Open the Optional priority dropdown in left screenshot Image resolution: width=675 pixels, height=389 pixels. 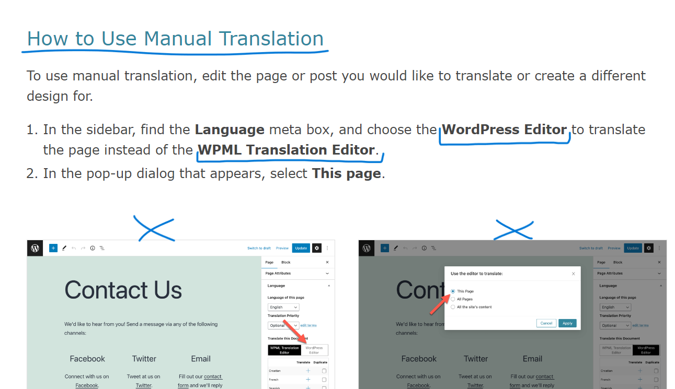click(283, 325)
